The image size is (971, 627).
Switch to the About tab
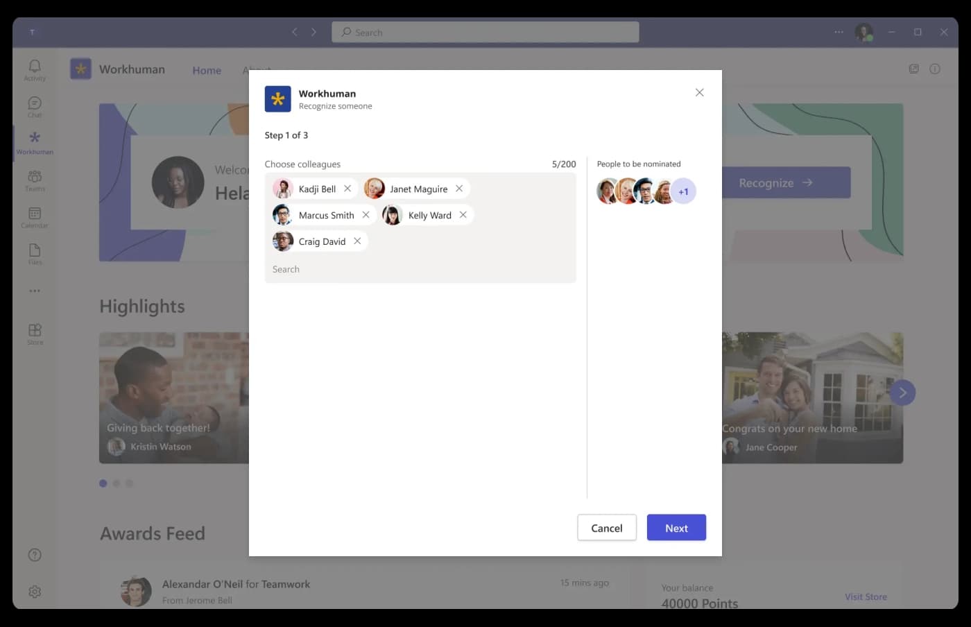pyautogui.click(x=257, y=70)
